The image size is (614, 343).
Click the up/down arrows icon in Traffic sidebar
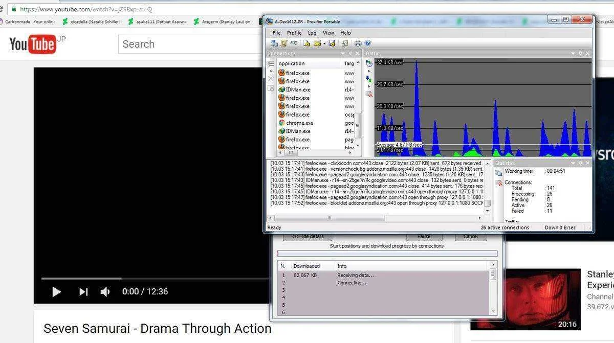[369, 79]
